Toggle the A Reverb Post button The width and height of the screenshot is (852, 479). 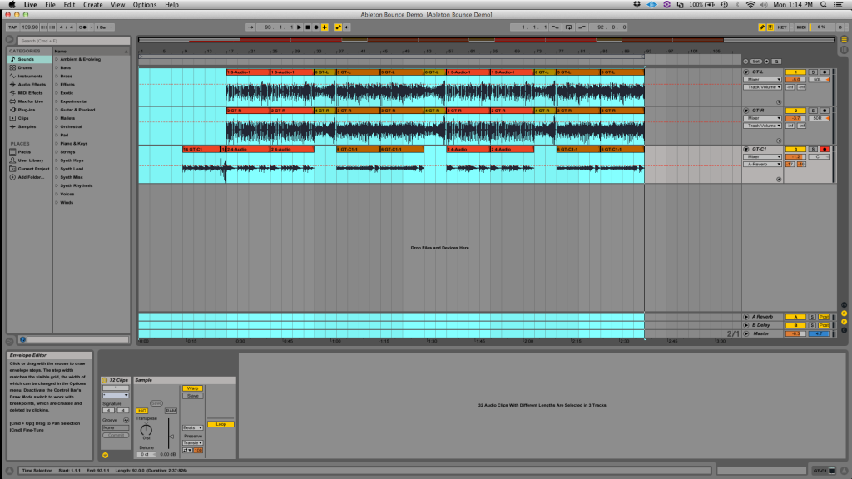(824, 317)
